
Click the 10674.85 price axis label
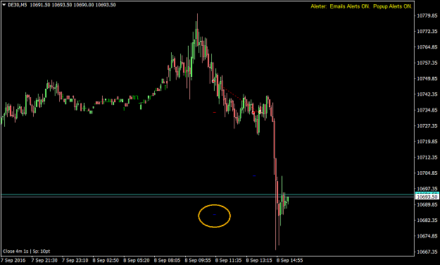pyautogui.click(x=427, y=236)
